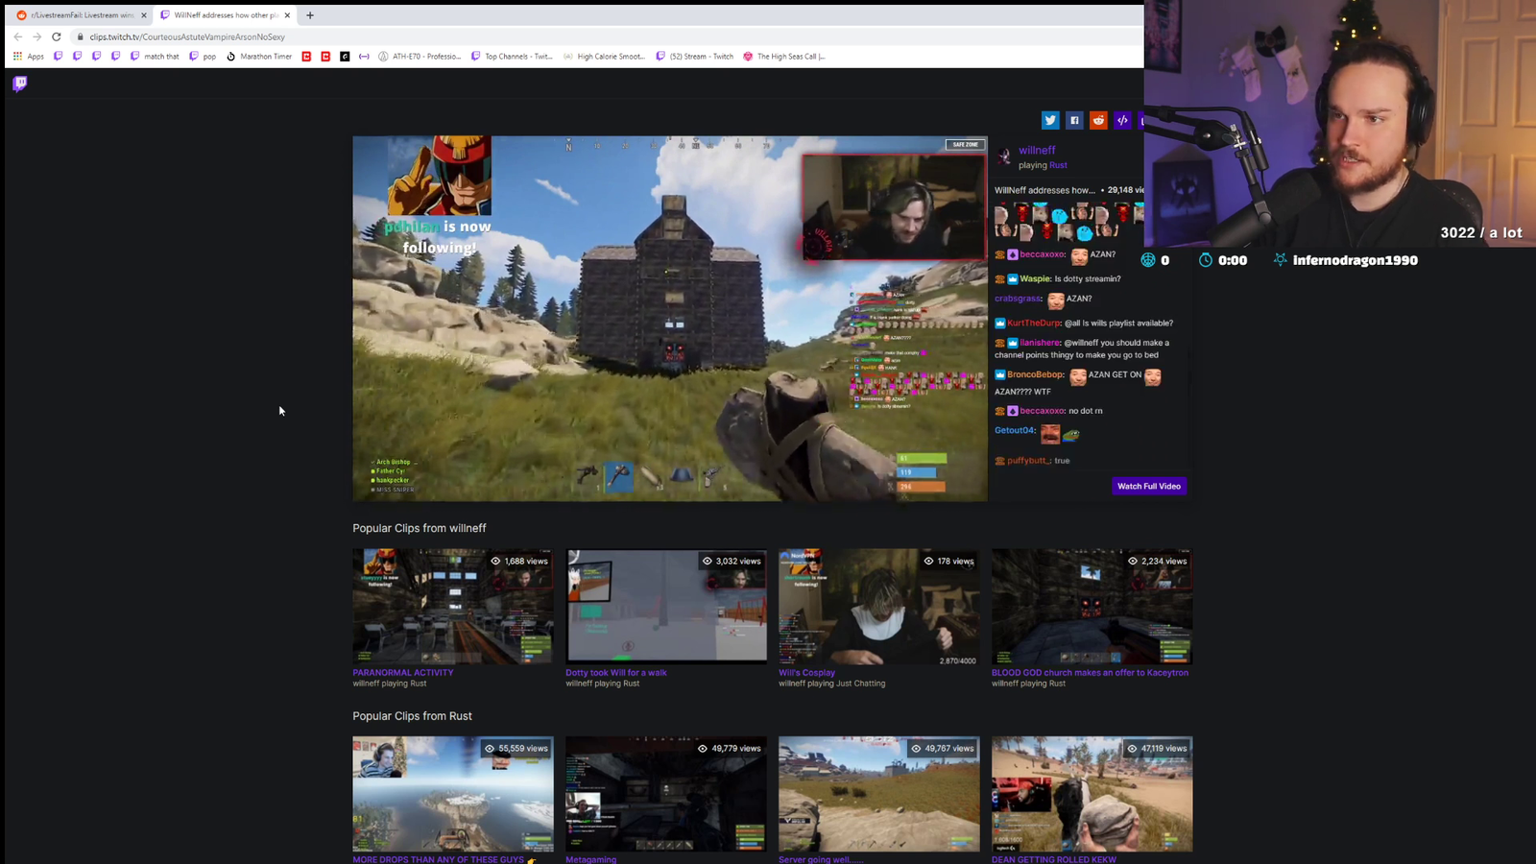Open the Metagaming clip title
Screen dimensions: 1536x864
tap(591, 859)
